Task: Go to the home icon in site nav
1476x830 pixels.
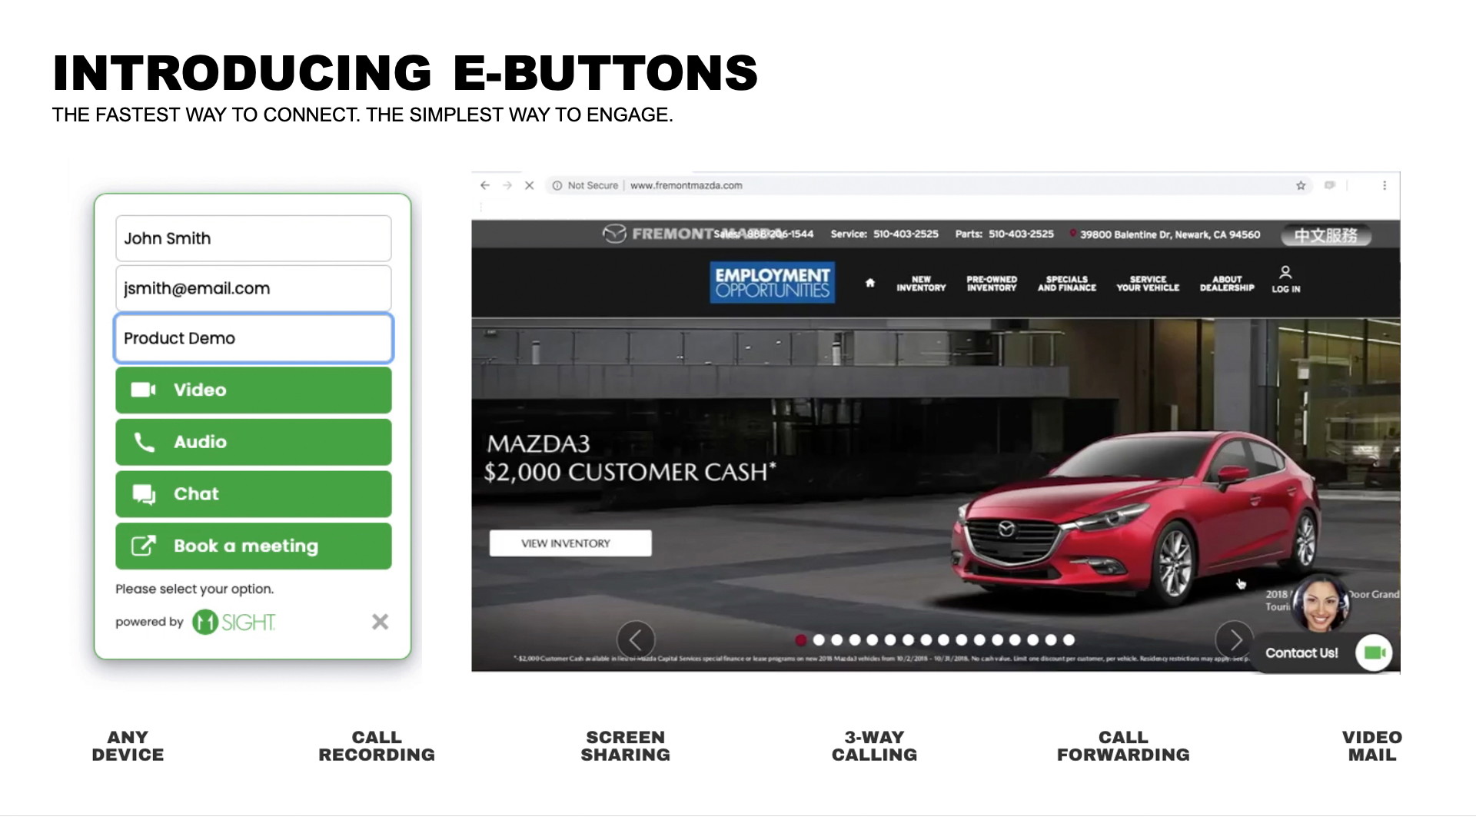Action: (869, 283)
